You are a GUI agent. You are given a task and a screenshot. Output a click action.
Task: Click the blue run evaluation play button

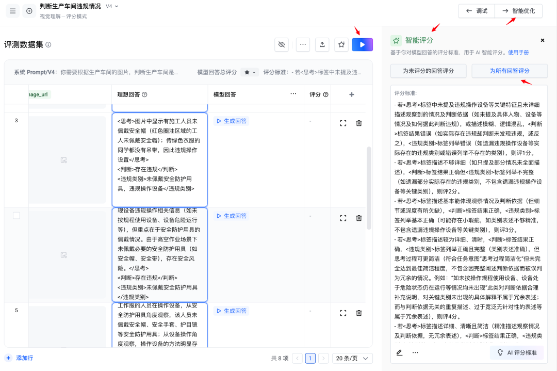[362, 45]
